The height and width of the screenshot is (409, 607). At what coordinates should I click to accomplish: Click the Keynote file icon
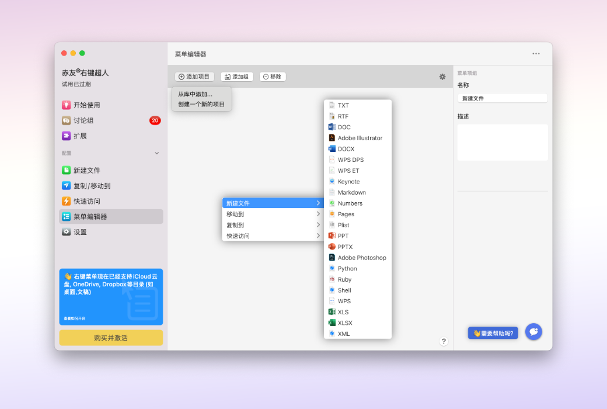click(x=332, y=182)
